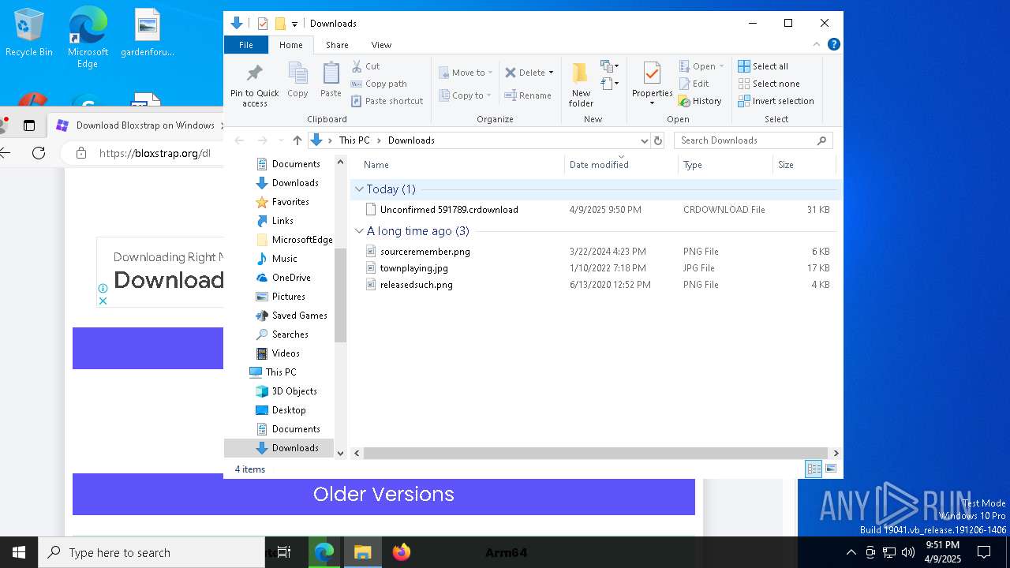The image size is (1010, 568).
Task: Click Select none in ribbon
Action: 769,84
